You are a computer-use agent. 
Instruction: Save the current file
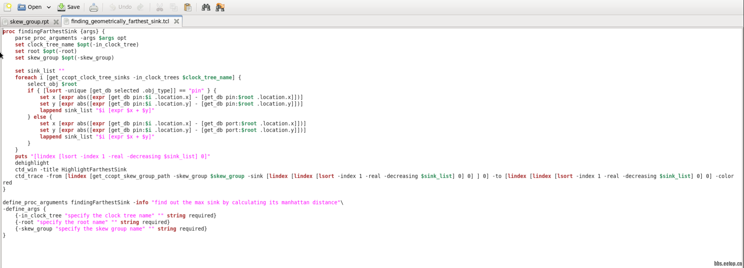(69, 7)
